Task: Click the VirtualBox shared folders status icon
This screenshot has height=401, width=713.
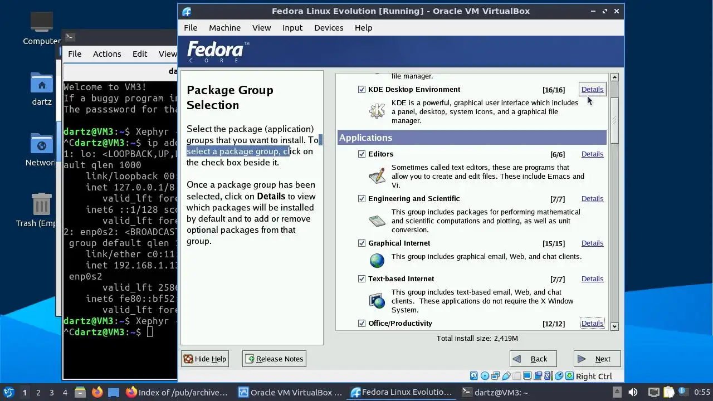Action: [516, 376]
